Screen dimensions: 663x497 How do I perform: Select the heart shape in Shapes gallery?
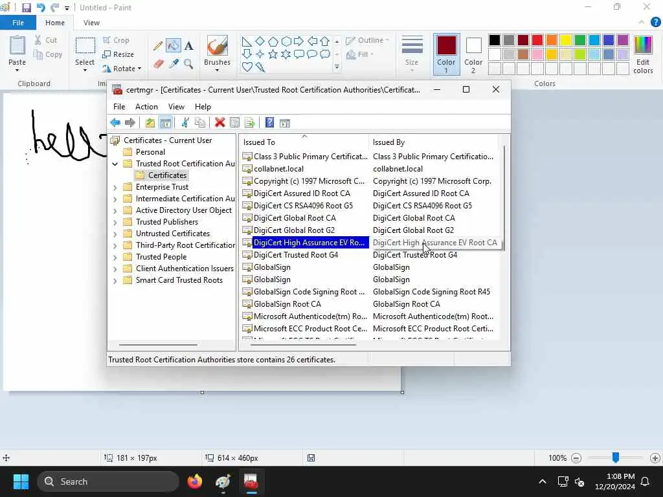pos(247,67)
